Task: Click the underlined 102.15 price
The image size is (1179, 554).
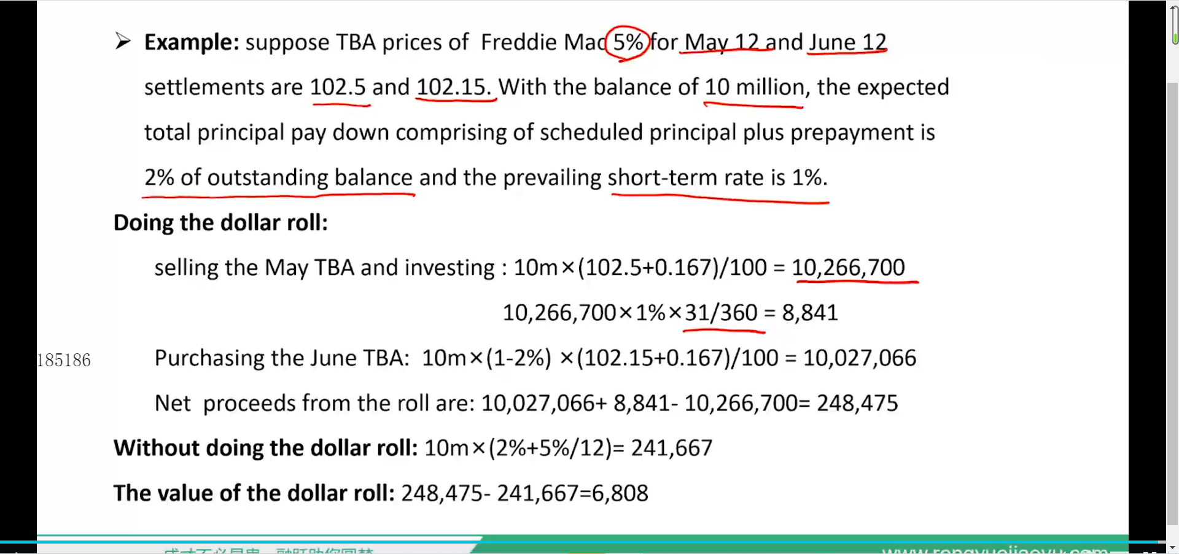Action: point(453,87)
